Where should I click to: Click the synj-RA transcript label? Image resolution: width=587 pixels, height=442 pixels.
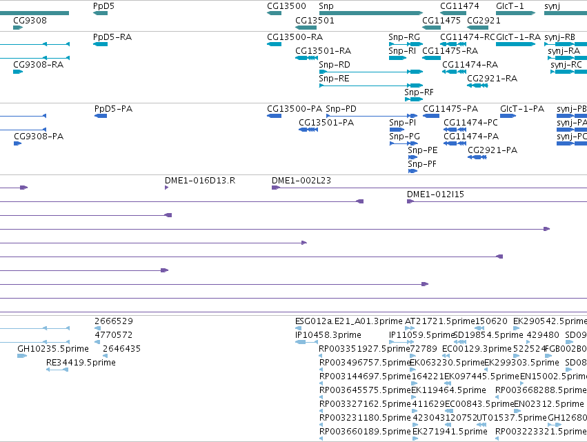tap(564, 51)
